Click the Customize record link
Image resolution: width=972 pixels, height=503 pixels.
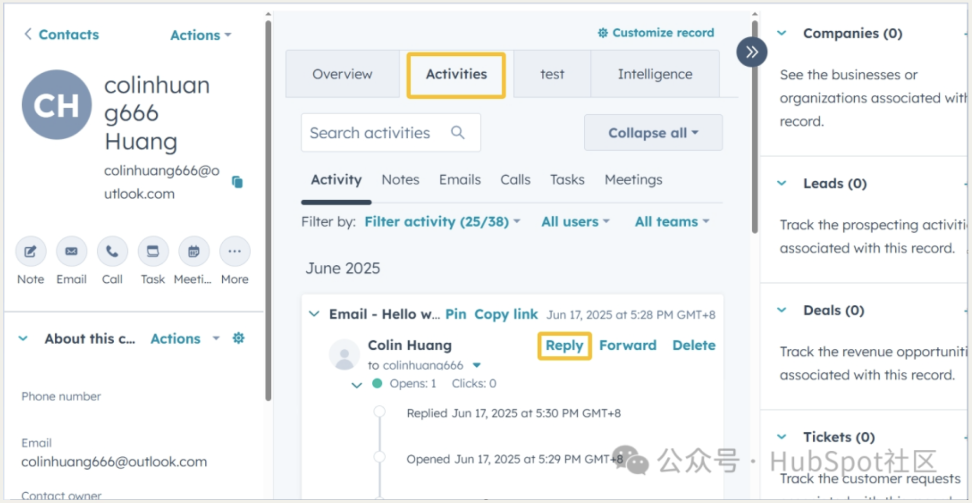[x=656, y=33]
